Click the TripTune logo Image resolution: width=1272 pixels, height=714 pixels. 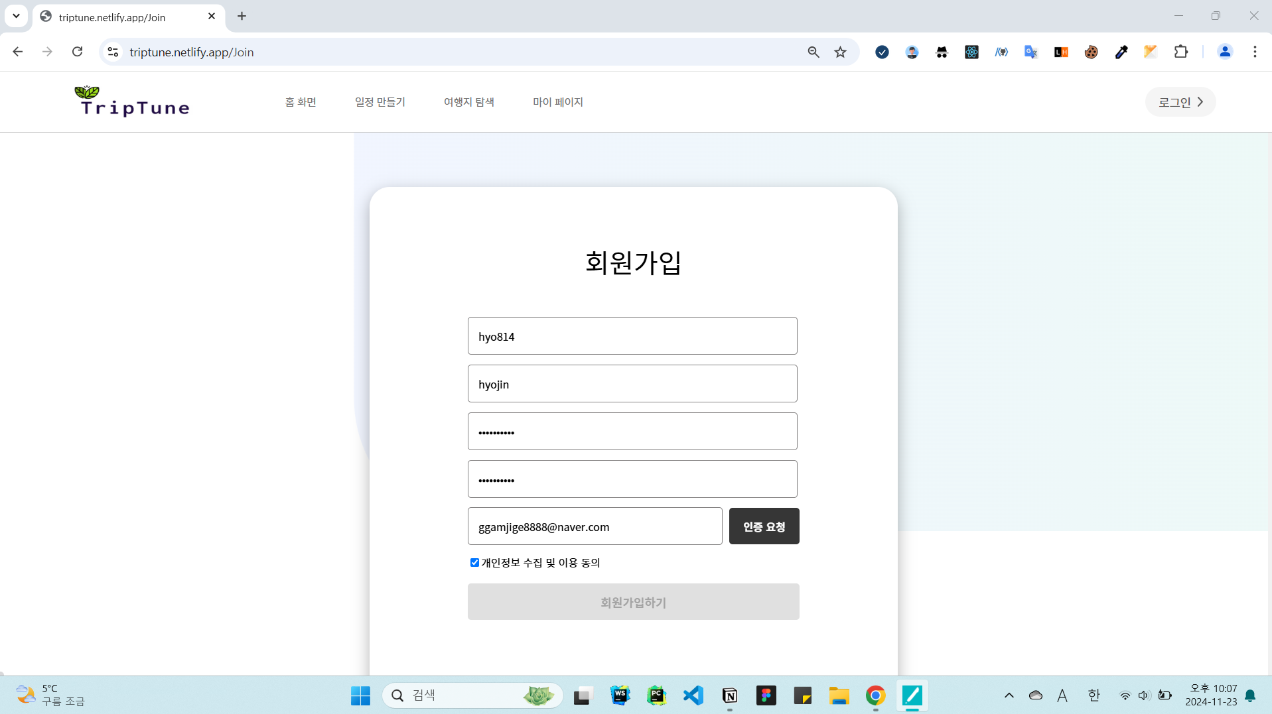pos(133,101)
